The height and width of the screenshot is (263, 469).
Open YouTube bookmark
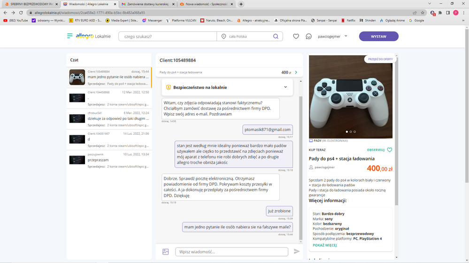[15, 21]
